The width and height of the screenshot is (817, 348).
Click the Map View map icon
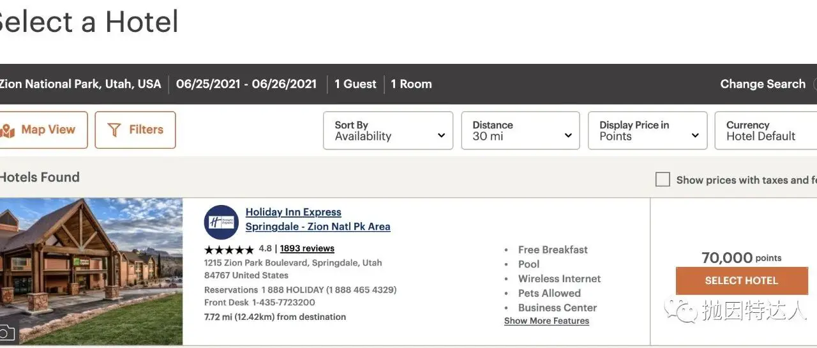pos(8,131)
